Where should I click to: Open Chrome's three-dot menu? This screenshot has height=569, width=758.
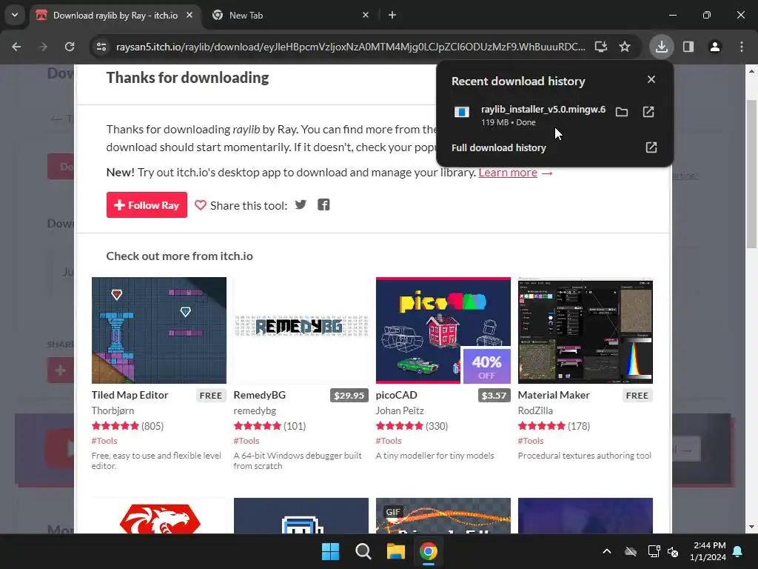[x=742, y=47]
